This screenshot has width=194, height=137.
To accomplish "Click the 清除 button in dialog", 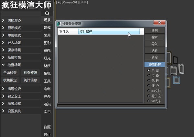I will pos(155,57).
